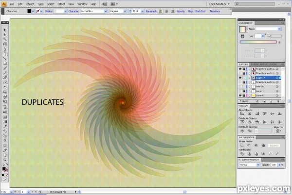
Task: Select the Rotate tool
Action: pyautogui.click(x=5, y=87)
